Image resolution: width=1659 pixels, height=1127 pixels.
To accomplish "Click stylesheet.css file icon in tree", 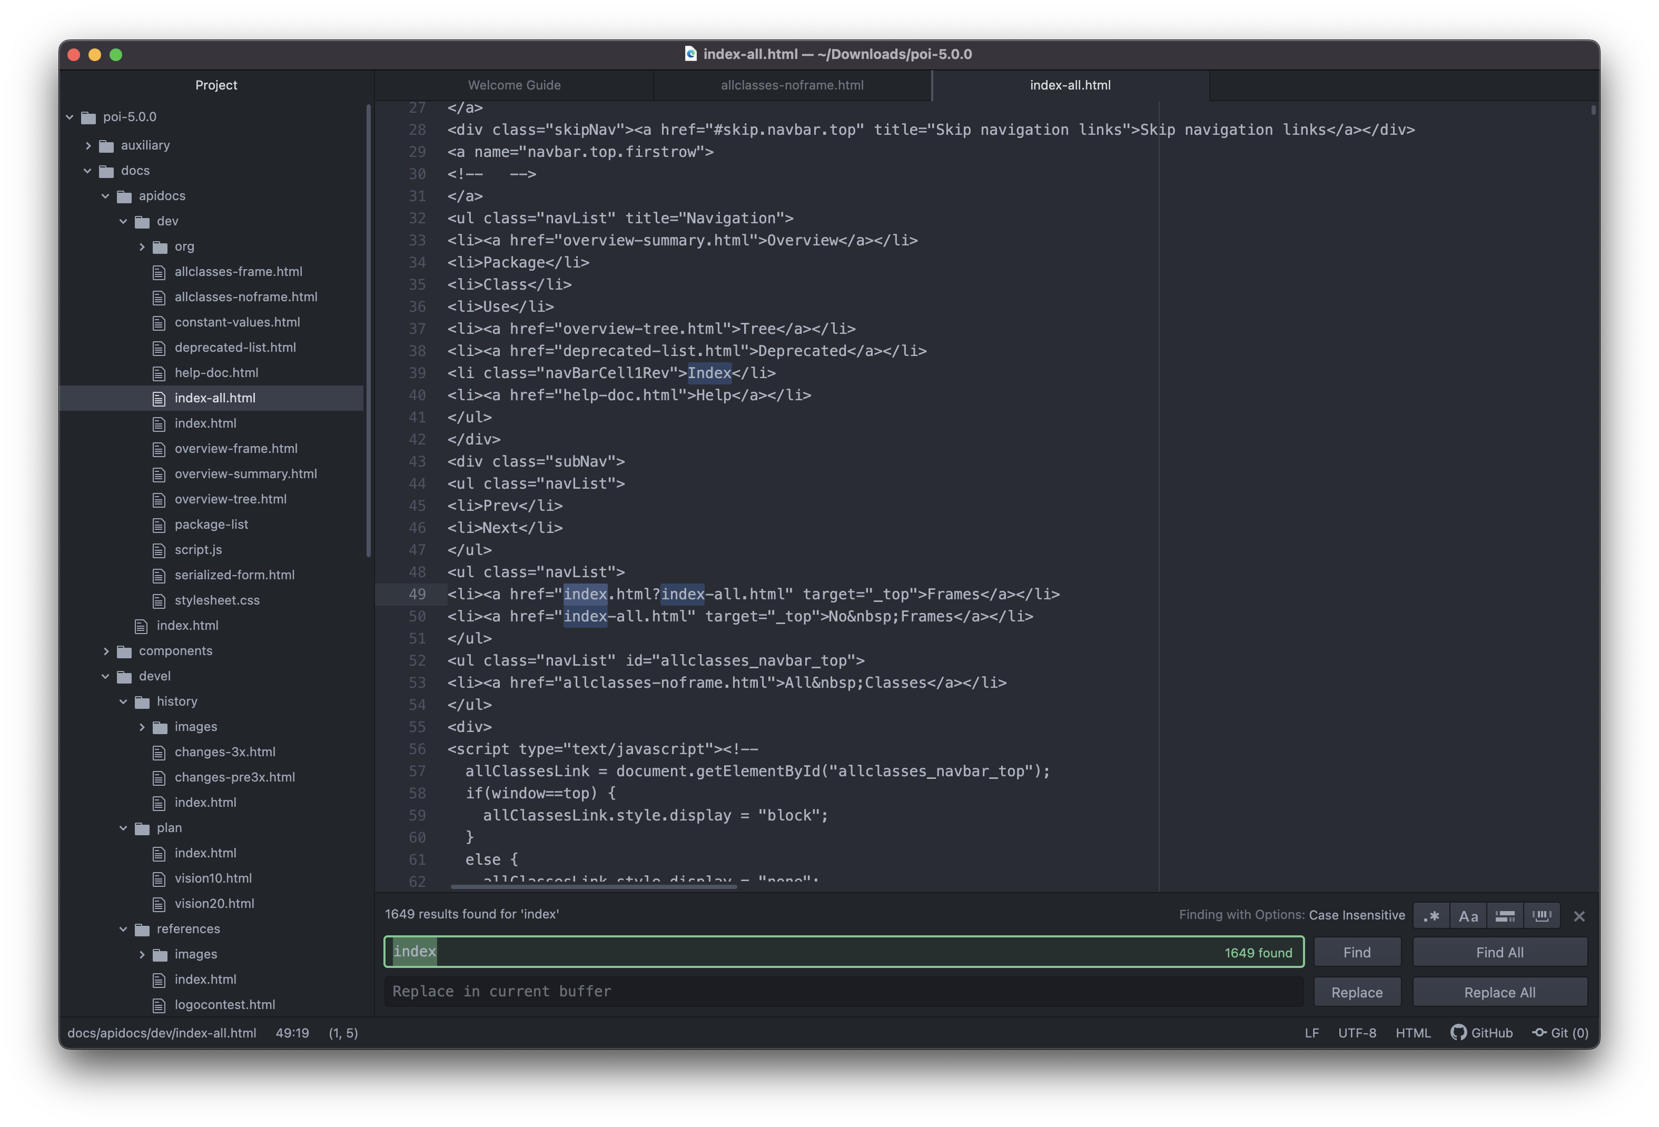I will tap(159, 601).
